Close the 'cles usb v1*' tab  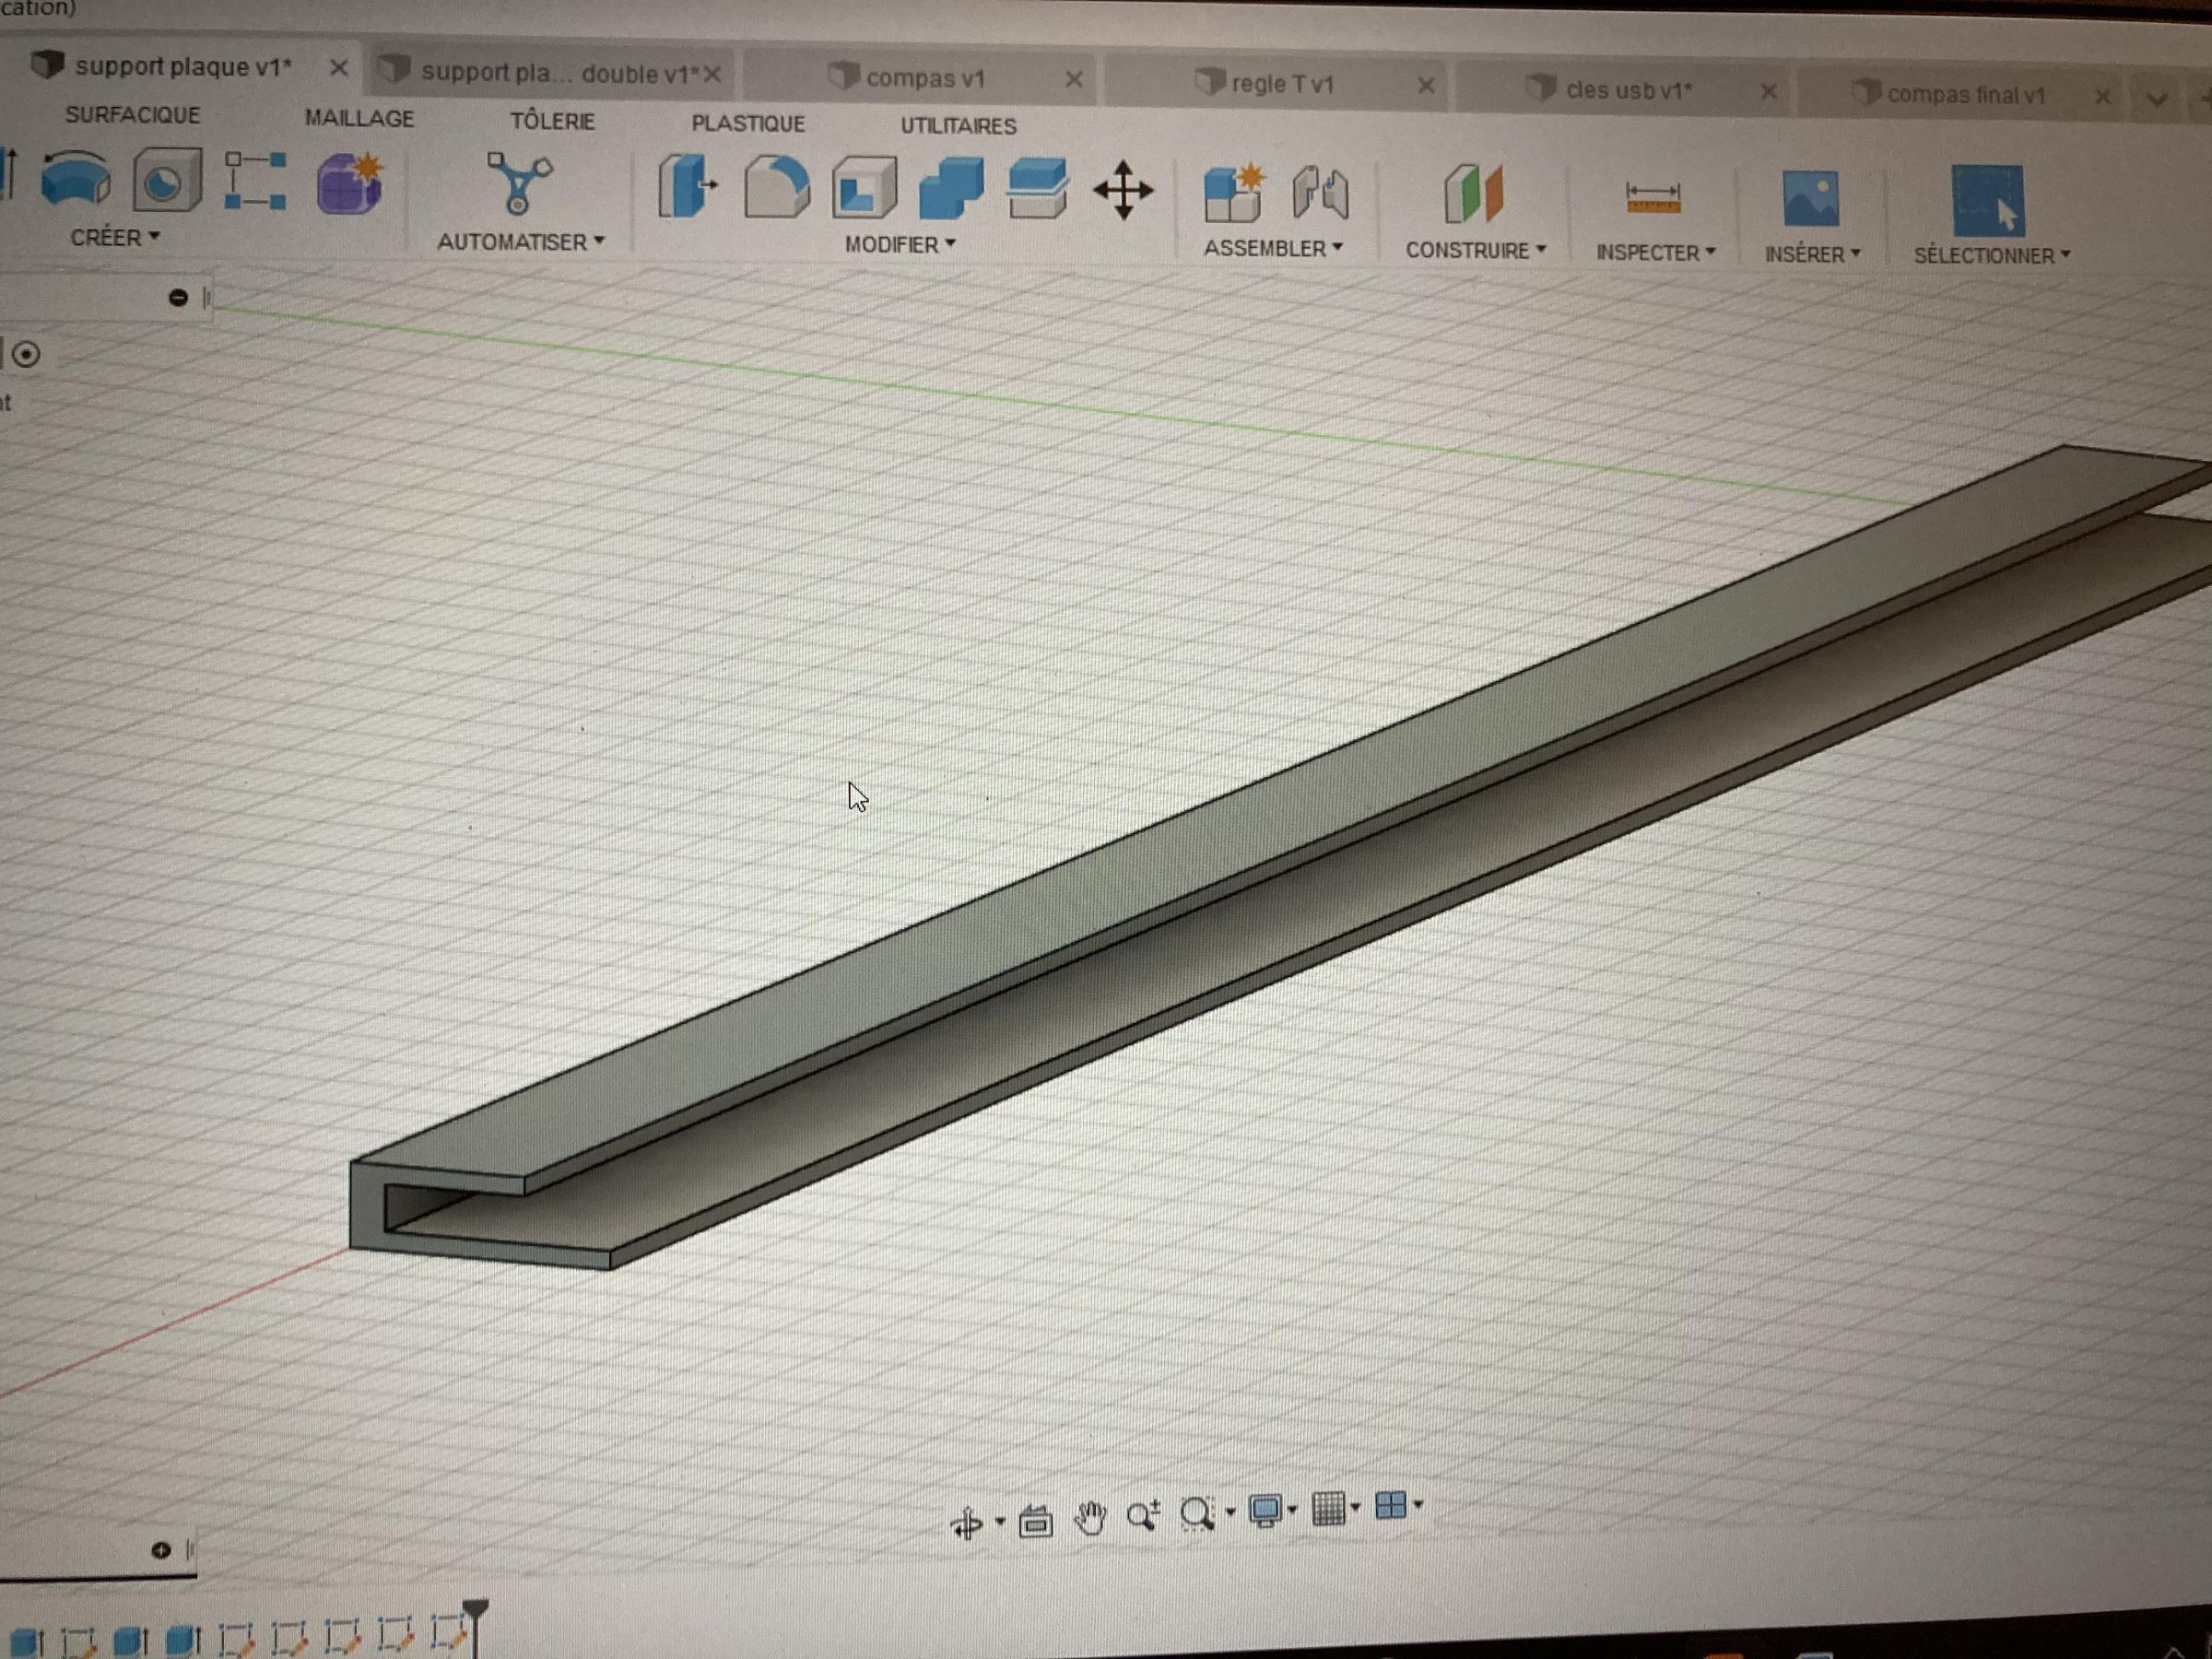[x=1768, y=92]
